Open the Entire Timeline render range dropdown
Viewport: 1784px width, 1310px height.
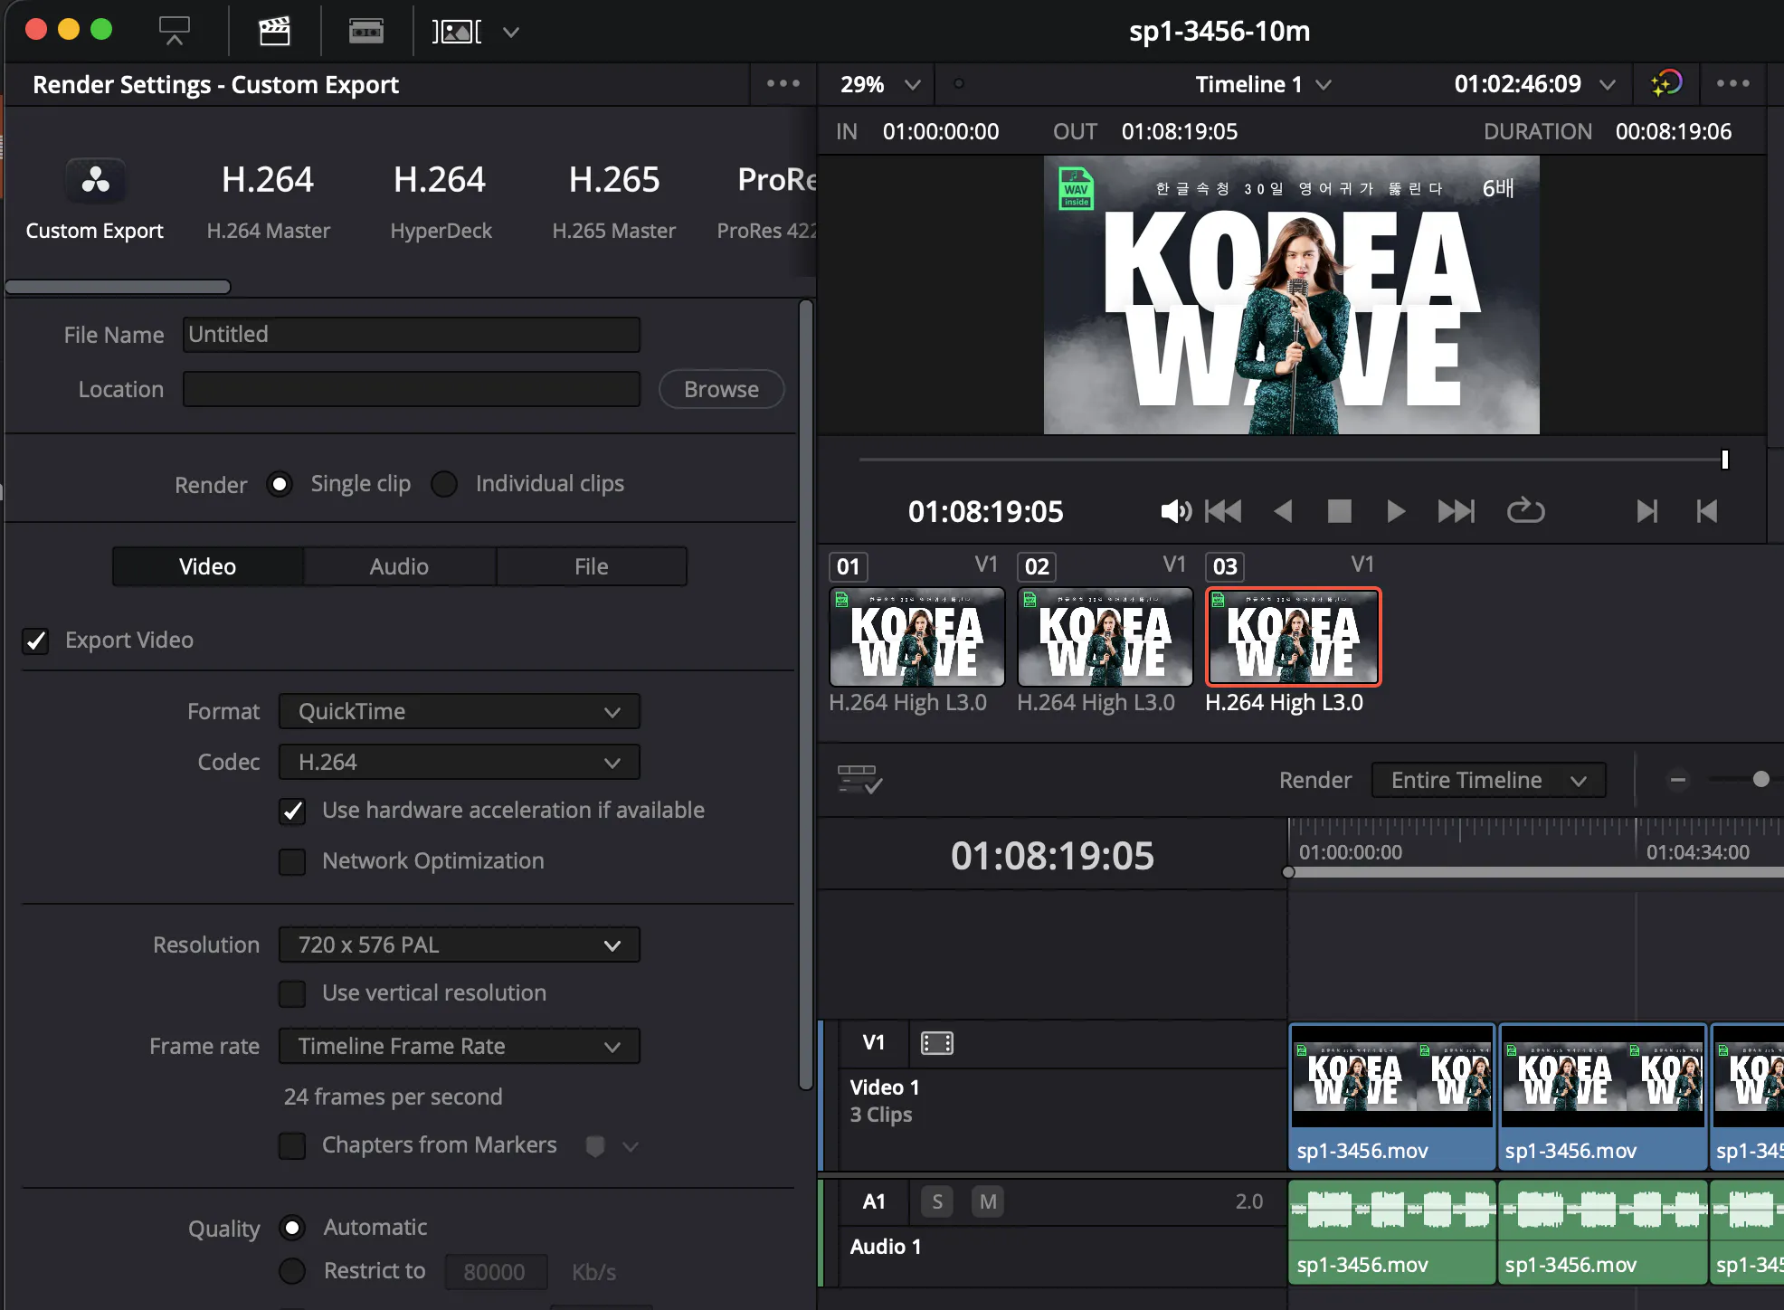click(1487, 779)
